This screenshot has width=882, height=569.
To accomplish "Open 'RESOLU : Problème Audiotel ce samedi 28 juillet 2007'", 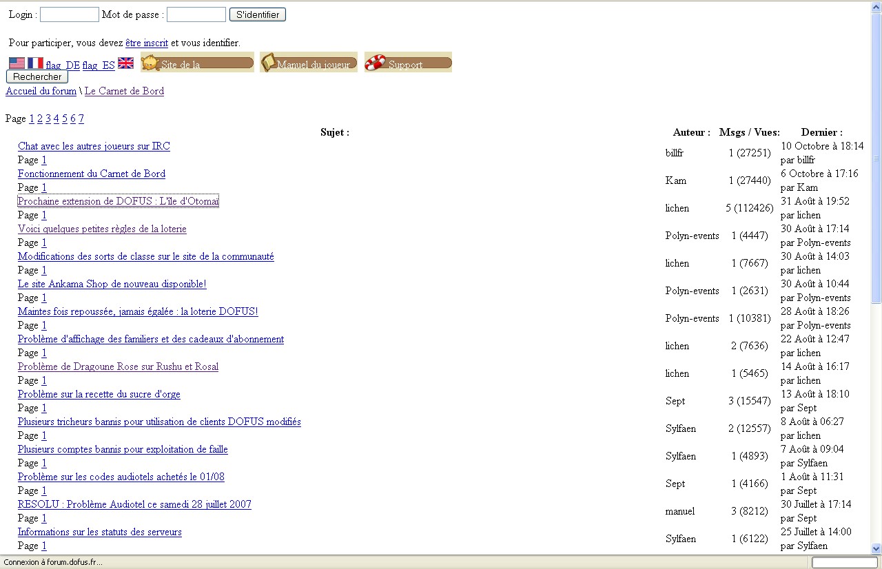I will [134, 504].
